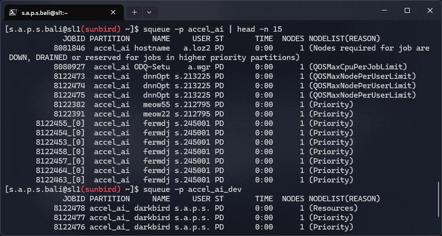
Task: Click job ID 8122457_[0]
Action: point(60,161)
